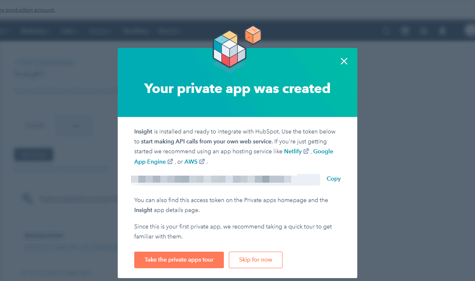Click the teal HubSpot cube logo above the dialog

[228, 50]
